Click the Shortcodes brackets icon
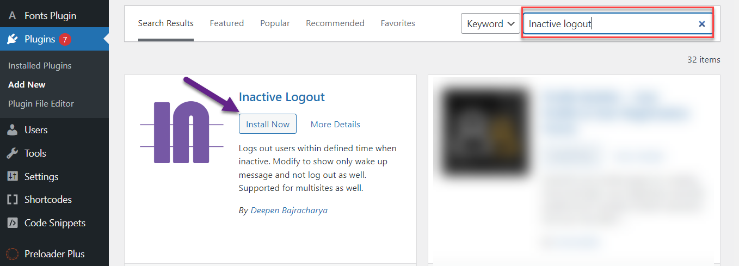The width and height of the screenshot is (739, 266). click(13, 200)
